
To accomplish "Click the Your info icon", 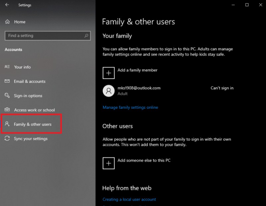I will click(x=7, y=67).
